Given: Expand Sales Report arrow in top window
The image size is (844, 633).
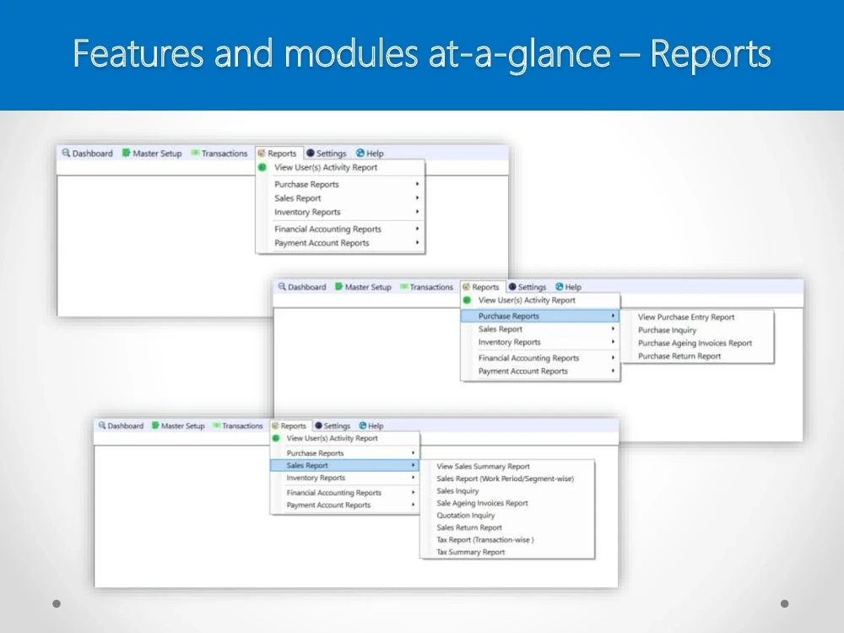Looking at the screenshot, I should [x=417, y=198].
